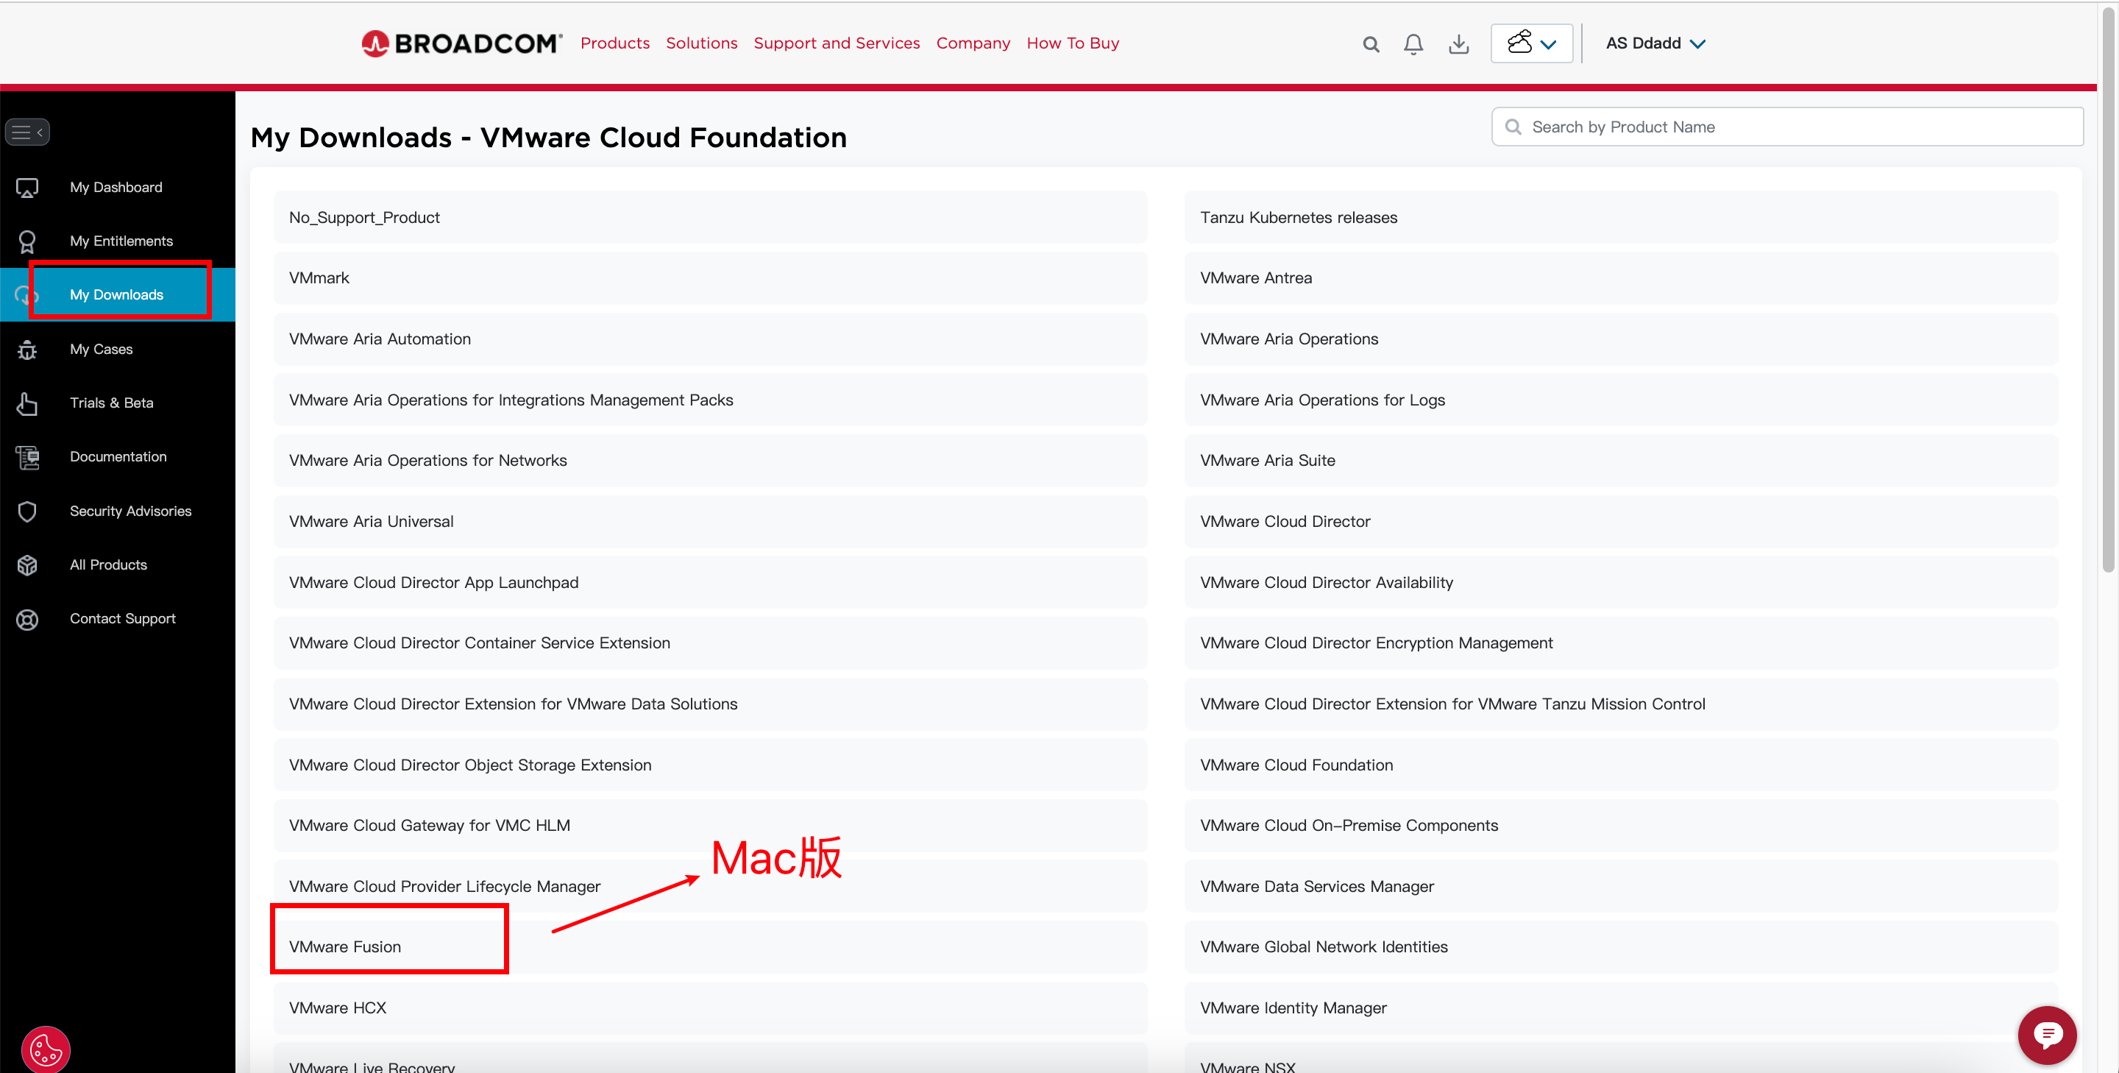2119x1073 pixels.
Task: Open the chat bubble button
Action: pyautogui.click(x=2047, y=1034)
